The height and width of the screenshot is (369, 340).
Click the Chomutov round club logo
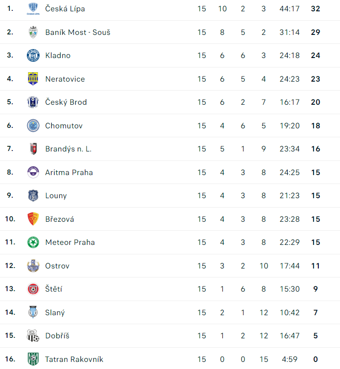point(33,126)
